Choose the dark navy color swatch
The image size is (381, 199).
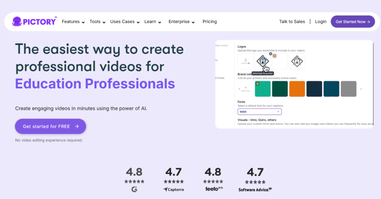[314, 89]
